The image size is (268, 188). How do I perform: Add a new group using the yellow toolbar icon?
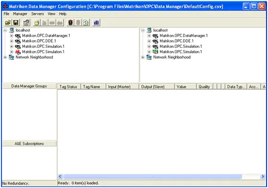point(37,23)
